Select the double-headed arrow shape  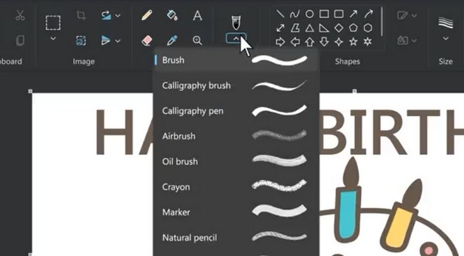pyautogui.click(x=280, y=28)
